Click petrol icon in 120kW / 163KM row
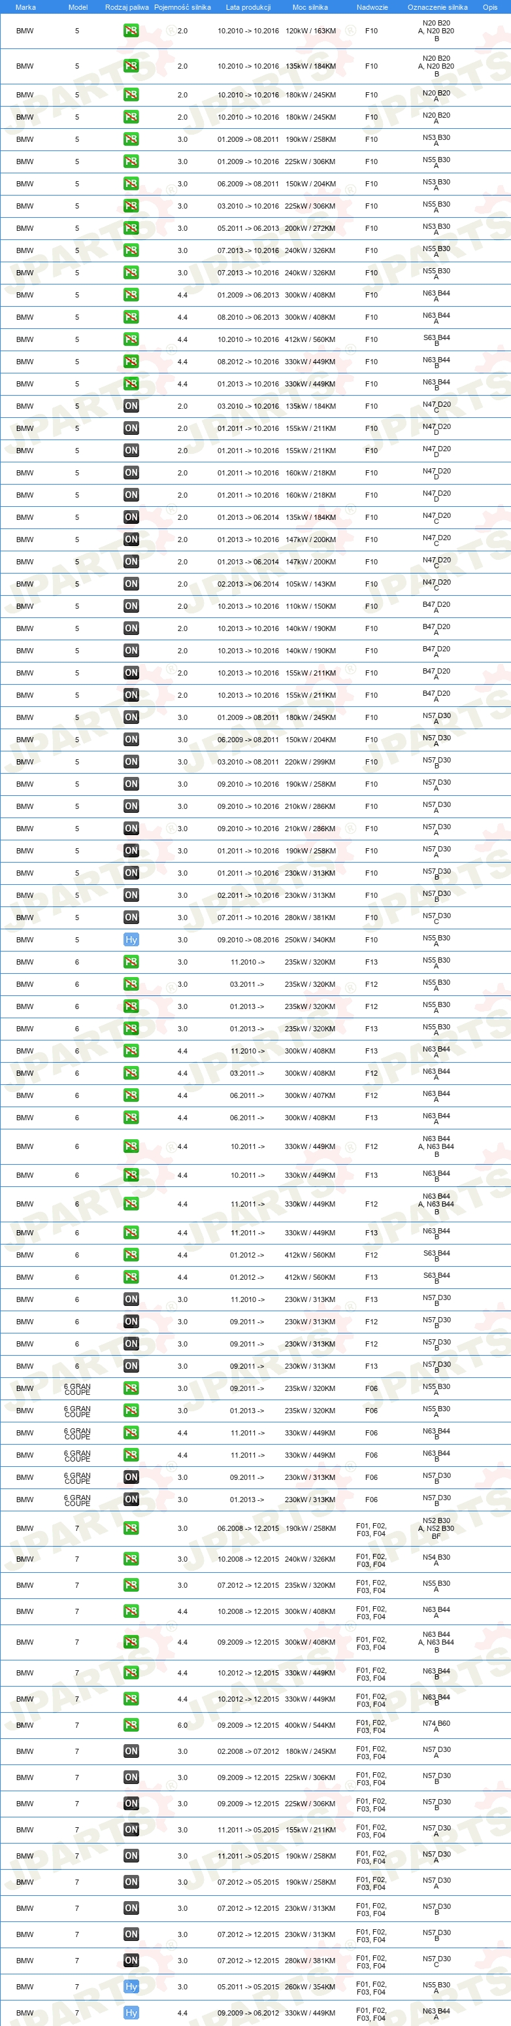This screenshot has height=2026, width=511. click(x=131, y=31)
